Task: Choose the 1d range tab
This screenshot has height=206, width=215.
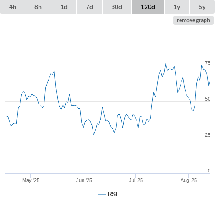Action: [64, 7]
